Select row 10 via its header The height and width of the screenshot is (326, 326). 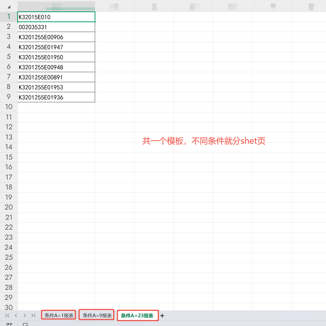click(9, 107)
